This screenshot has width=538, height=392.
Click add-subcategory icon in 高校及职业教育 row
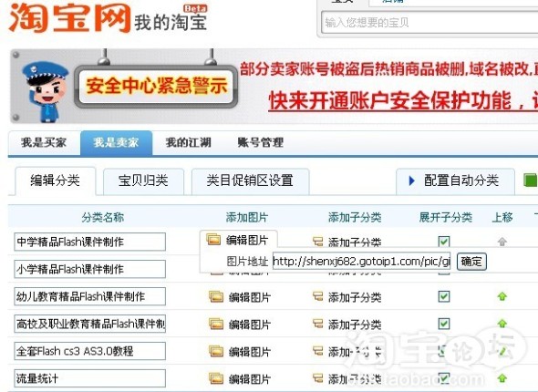317,324
